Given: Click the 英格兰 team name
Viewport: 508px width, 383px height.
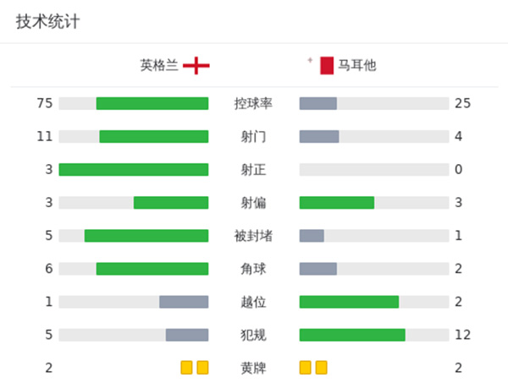Looking at the screenshot, I should click(159, 65).
